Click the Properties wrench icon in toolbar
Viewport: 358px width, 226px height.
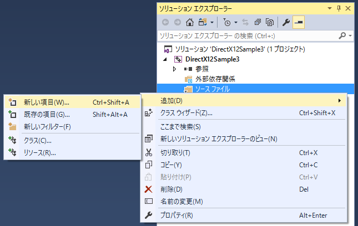pyautogui.click(x=286, y=22)
